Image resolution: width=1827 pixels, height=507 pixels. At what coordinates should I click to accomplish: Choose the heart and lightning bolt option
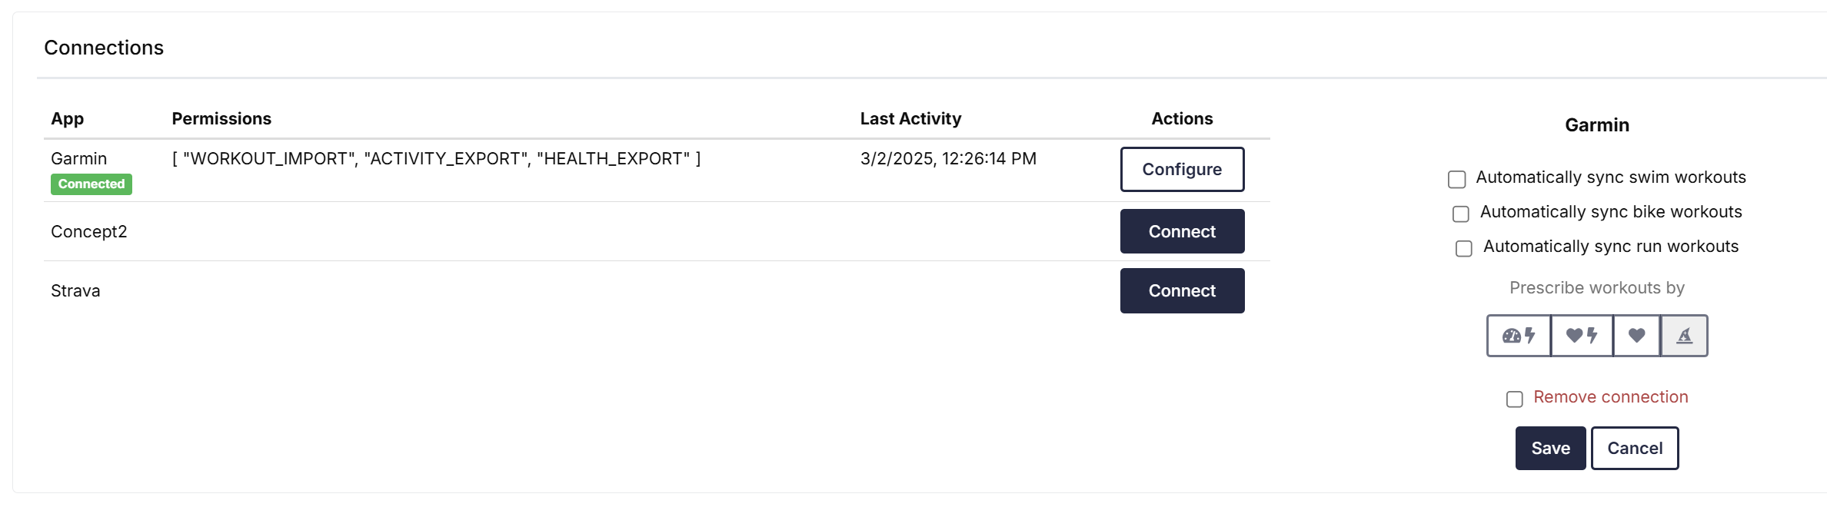[x=1582, y=336]
